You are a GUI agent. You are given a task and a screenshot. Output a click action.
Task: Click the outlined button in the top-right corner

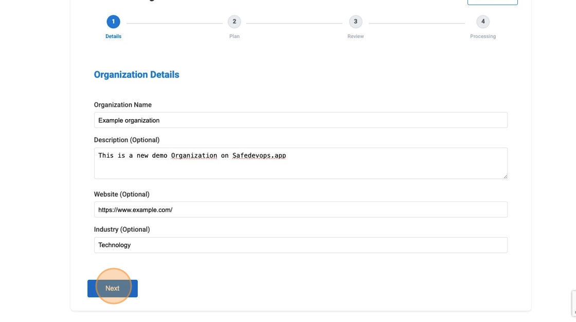493,2
